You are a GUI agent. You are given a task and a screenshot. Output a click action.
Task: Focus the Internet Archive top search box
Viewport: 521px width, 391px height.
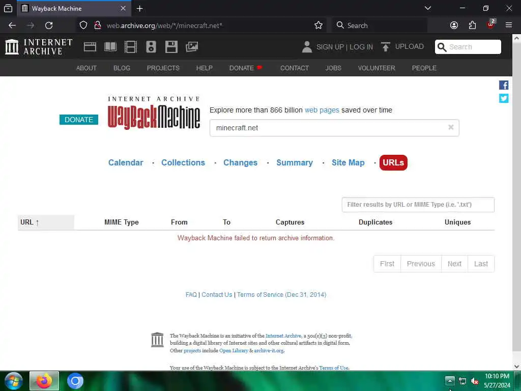coord(468,47)
